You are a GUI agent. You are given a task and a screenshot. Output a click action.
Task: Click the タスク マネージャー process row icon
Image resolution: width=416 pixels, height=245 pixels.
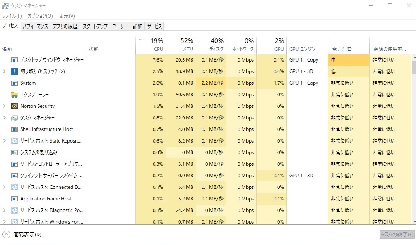tap(14, 118)
